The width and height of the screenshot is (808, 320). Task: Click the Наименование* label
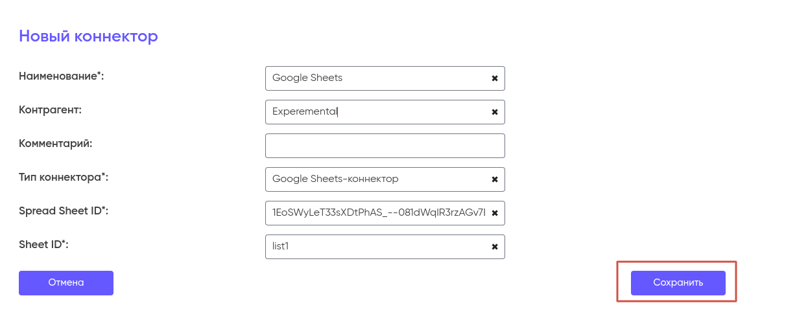click(62, 76)
